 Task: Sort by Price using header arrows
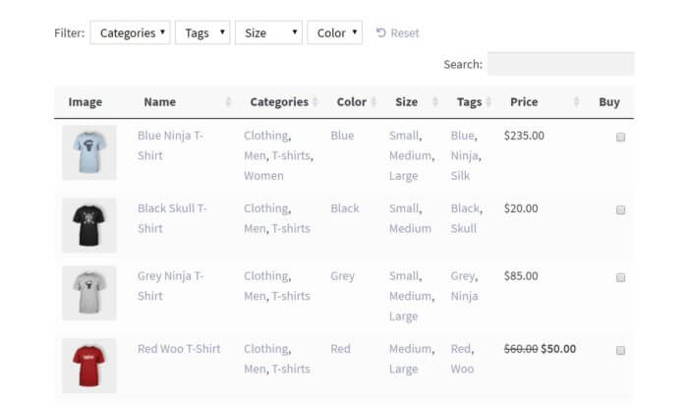click(x=577, y=102)
